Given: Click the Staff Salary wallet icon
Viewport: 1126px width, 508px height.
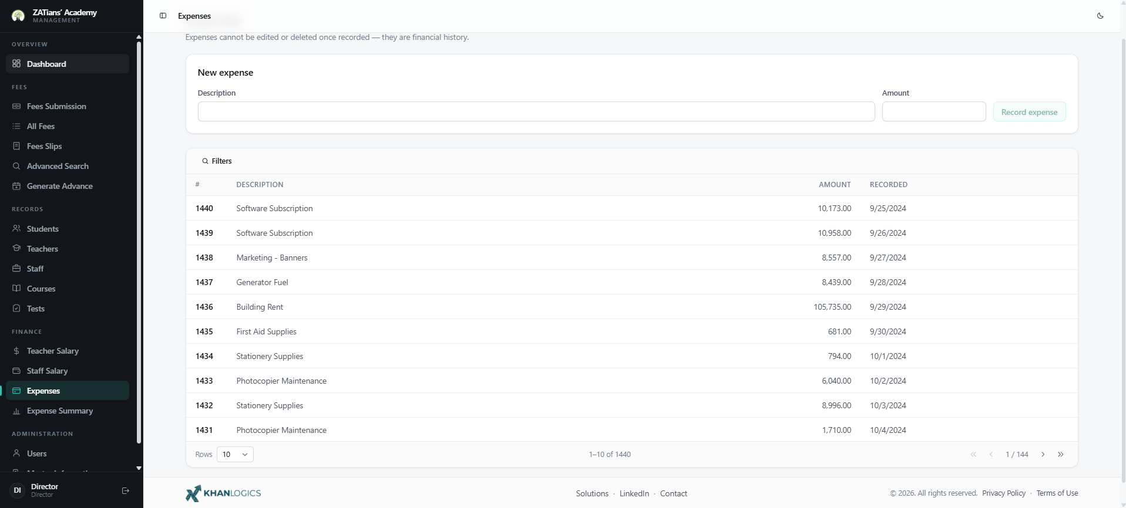Looking at the screenshot, I should [x=16, y=371].
